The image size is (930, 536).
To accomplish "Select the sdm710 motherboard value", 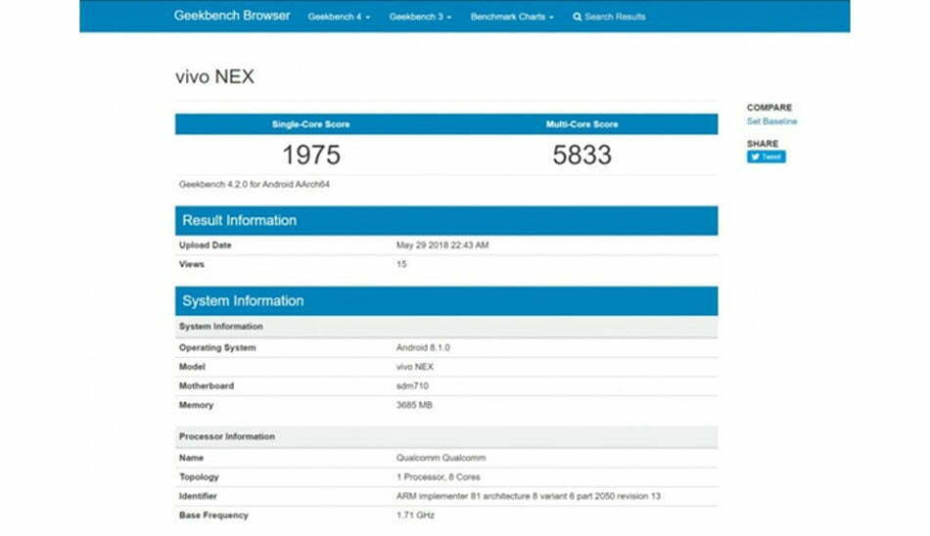I will (412, 386).
